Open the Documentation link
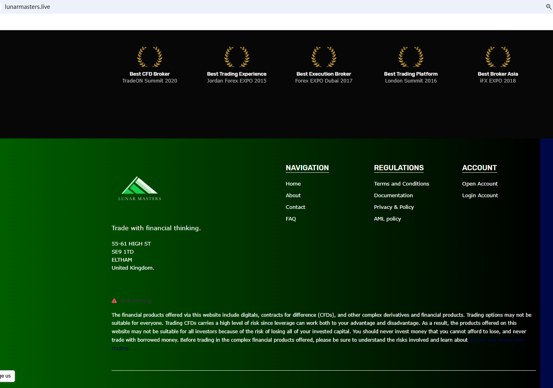This screenshot has width=553, height=388. (x=393, y=196)
